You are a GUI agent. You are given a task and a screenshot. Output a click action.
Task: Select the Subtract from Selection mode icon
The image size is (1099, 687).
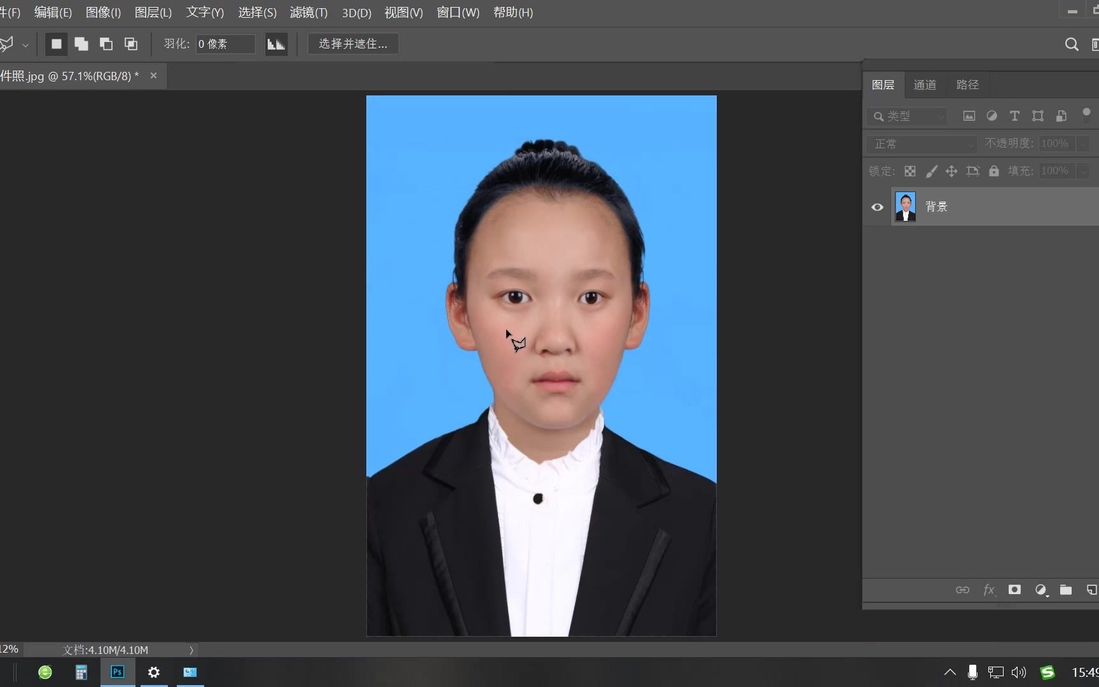[x=106, y=44]
